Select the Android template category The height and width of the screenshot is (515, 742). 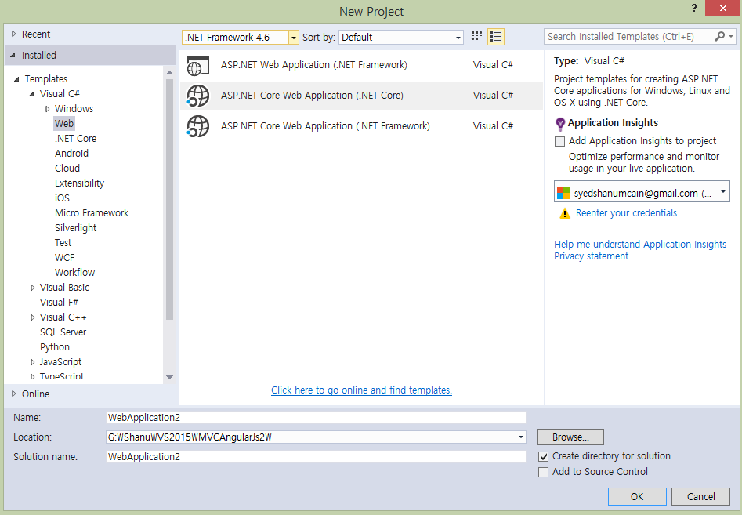tap(71, 154)
